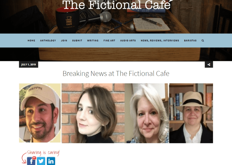Viewport: 232px width, 165px height.
Task: Visit the Baristas page
Action: click(190, 40)
